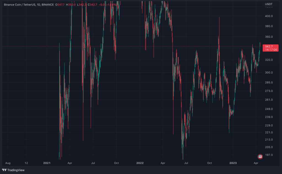Click the Jul label between 2021 and 2022
The width and height of the screenshot is (282, 174).
click(93, 163)
